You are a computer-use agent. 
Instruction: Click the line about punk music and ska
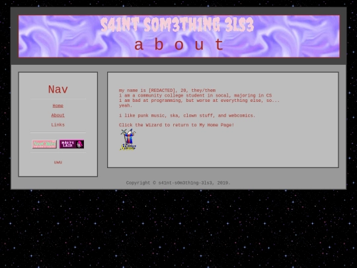[187, 116]
